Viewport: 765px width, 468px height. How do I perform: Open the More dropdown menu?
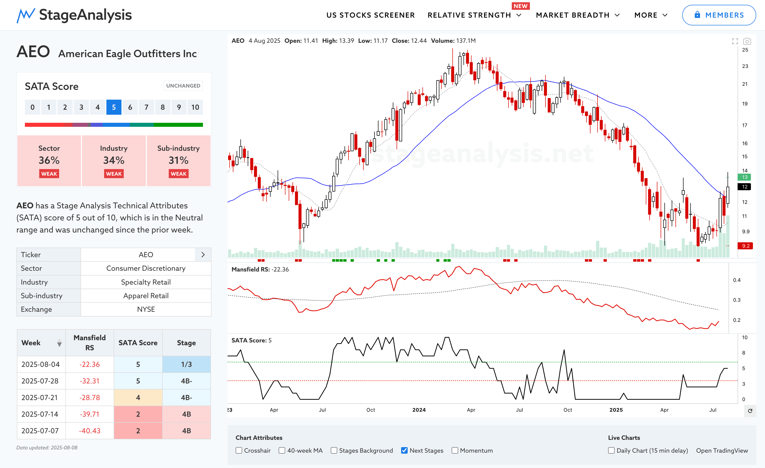(651, 15)
